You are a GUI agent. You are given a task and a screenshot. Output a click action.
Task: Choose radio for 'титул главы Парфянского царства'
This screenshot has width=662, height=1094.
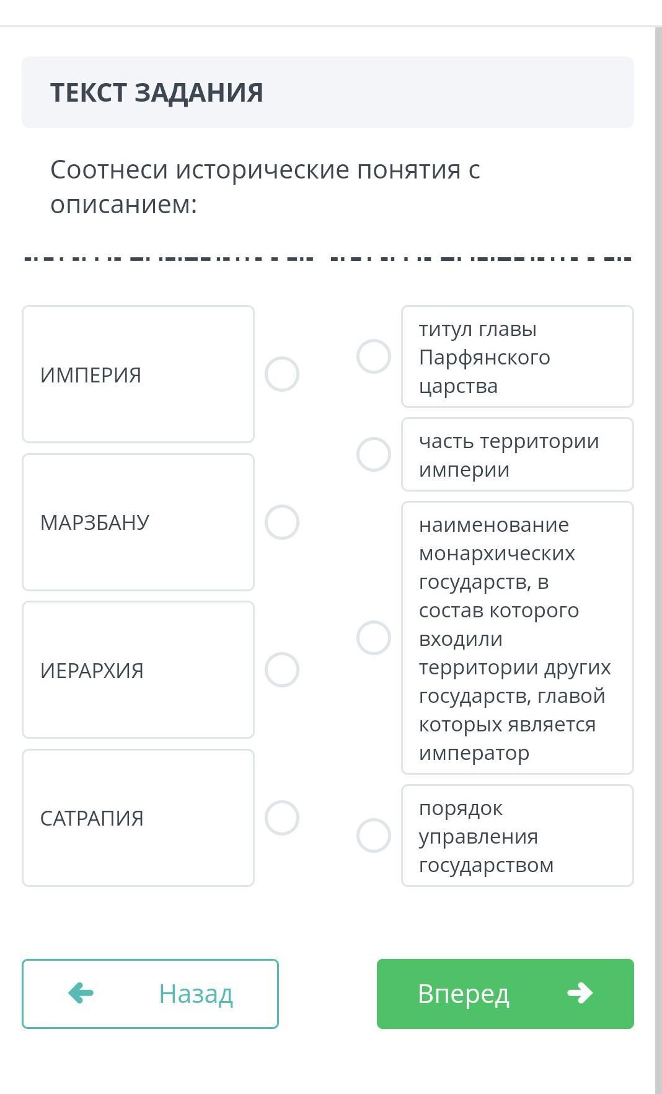tap(374, 356)
